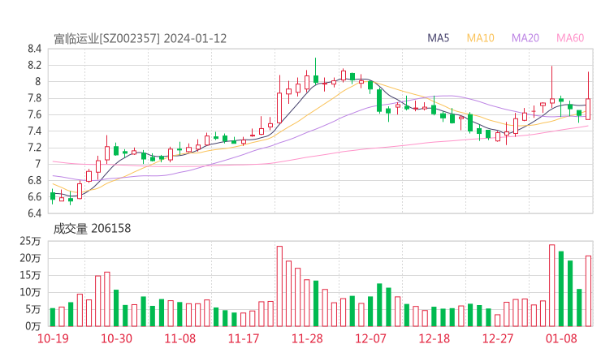Click the 25万 volume axis label
Image resolution: width=601 pixels, height=357 pixels.
(30, 241)
